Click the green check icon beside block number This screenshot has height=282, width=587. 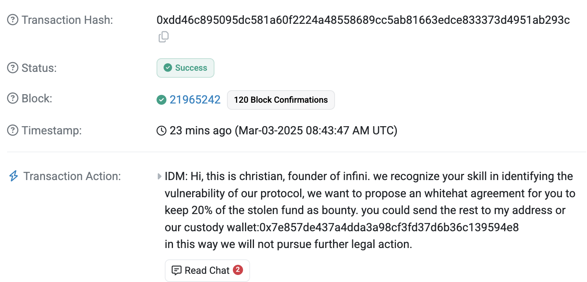point(161,100)
